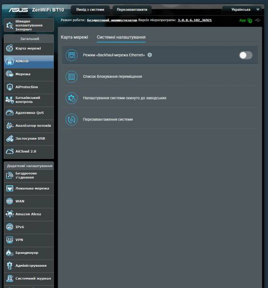Open Адаптивна QoS menu item
Image resolution: width=268 pixels, height=288 pixels.
(x=29, y=113)
